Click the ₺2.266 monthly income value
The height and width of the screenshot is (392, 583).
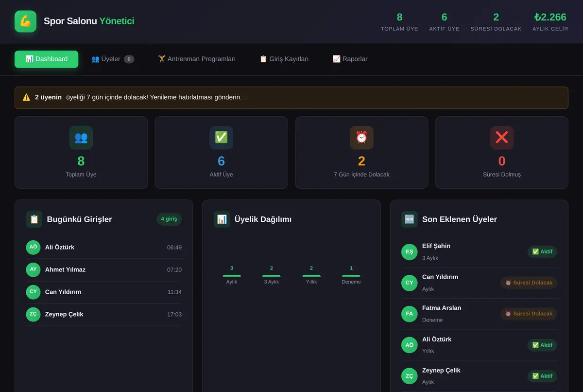550,18
